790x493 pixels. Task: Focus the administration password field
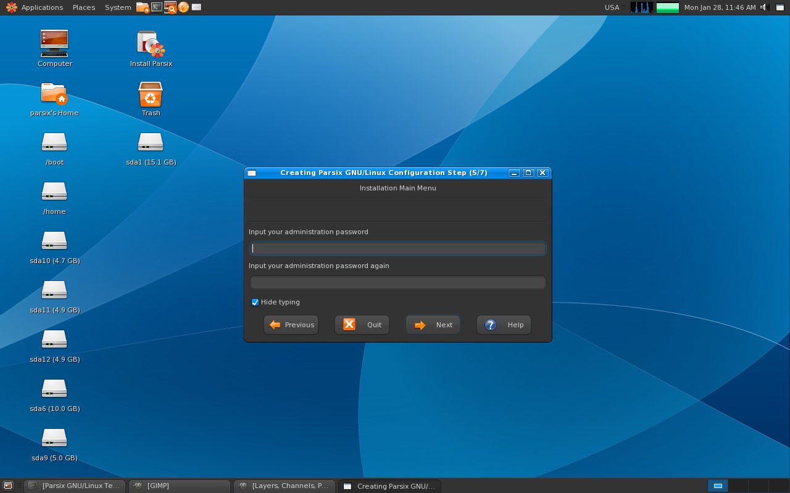pos(398,248)
